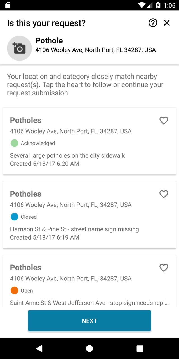The image size is (179, 359).
Task: Tap the Android back navigation button
Action: pos(39,348)
